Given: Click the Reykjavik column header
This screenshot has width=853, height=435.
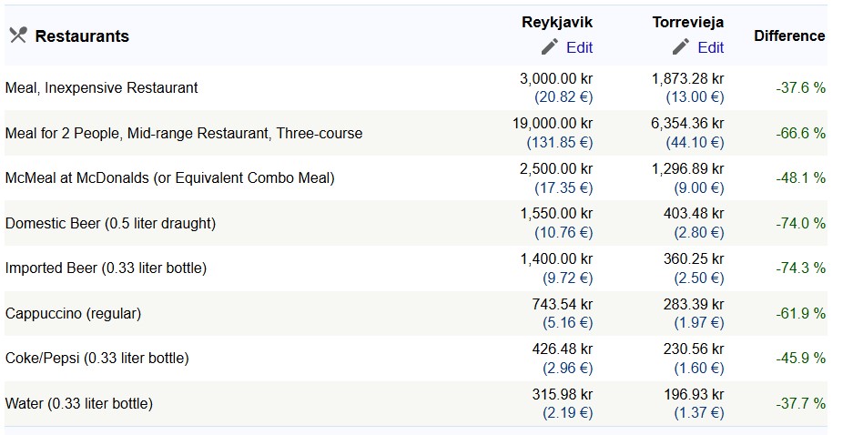Looking at the screenshot, I should (x=557, y=22).
